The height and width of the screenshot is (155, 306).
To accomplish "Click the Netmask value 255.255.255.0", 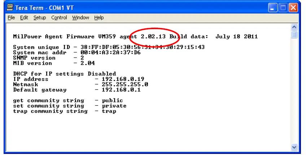I will 125,85.
